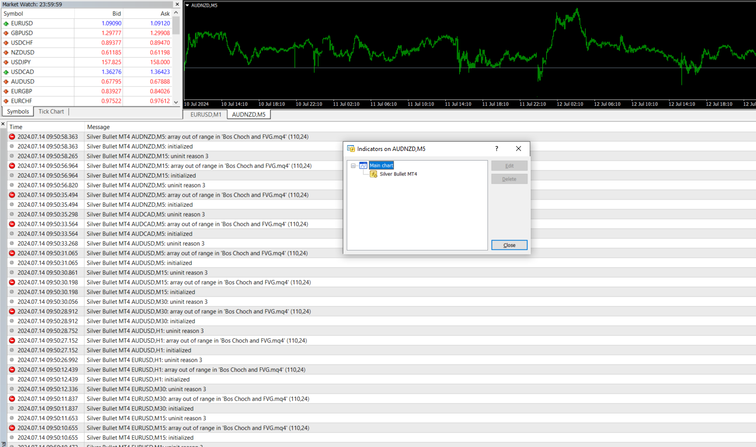The width and height of the screenshot is (756, 447).
Task: Click the help question mark in dialog
Action: 497,149
